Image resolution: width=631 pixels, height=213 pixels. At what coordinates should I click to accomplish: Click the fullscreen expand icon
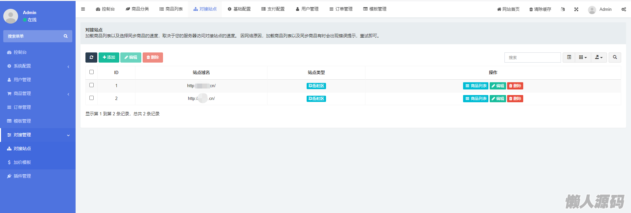point(576,9)
